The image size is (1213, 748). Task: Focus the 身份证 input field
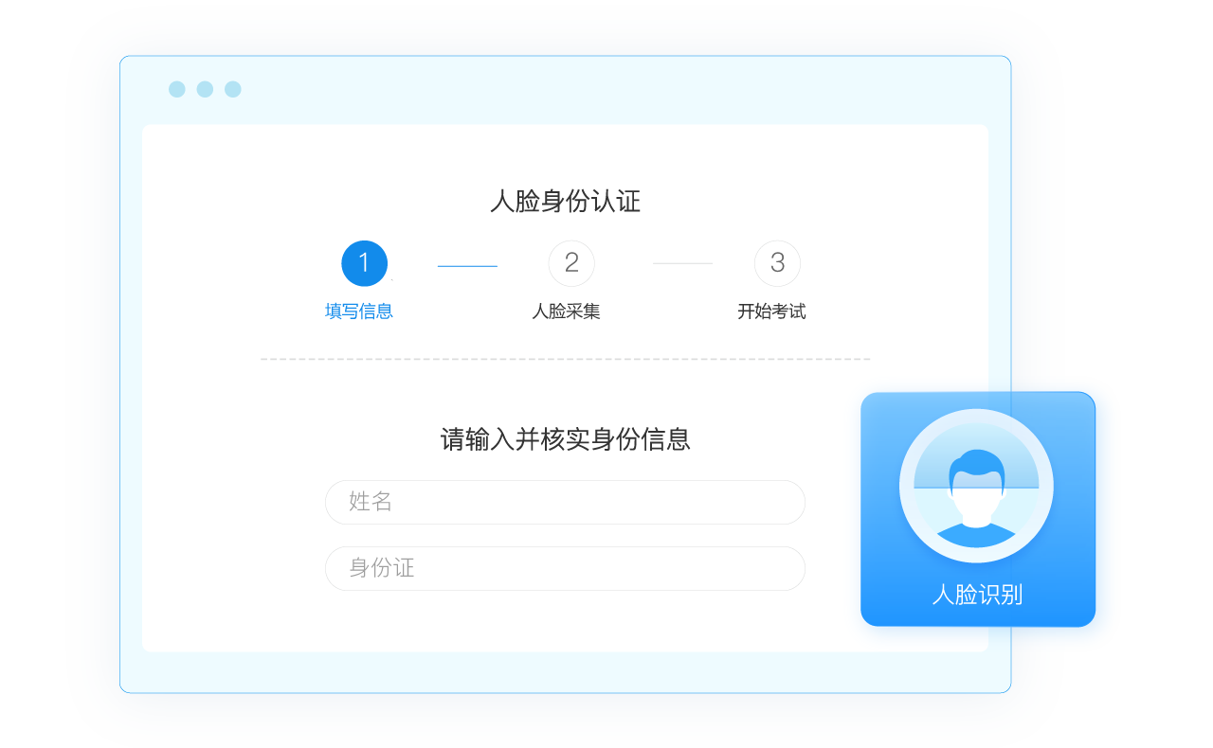point(565,568)
